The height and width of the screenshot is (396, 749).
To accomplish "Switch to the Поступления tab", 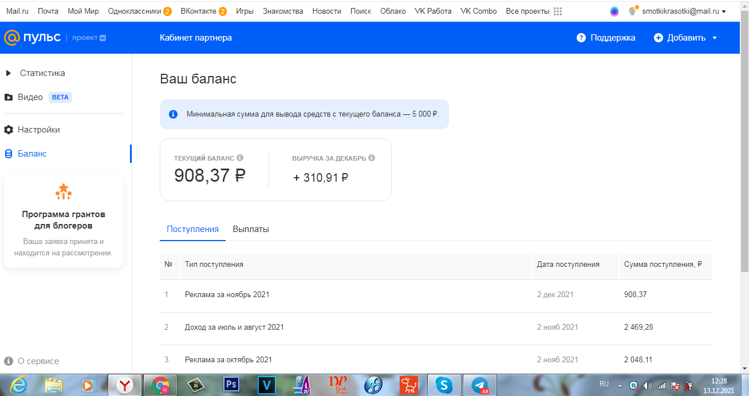I will tap(192, 229).
